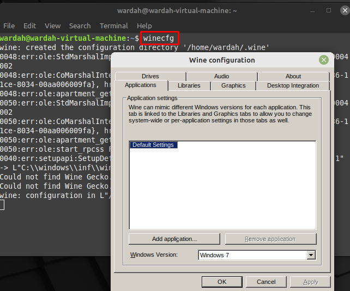Close the terminal window

click(345, 10)
